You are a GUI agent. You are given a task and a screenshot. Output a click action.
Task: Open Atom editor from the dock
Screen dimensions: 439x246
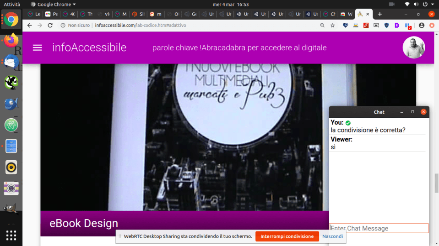point(11,125)
